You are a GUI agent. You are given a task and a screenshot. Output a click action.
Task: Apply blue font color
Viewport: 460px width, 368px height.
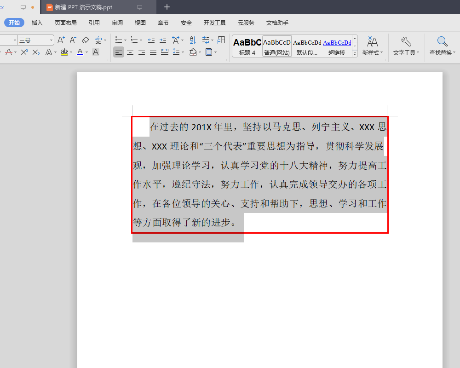[80, 52]
